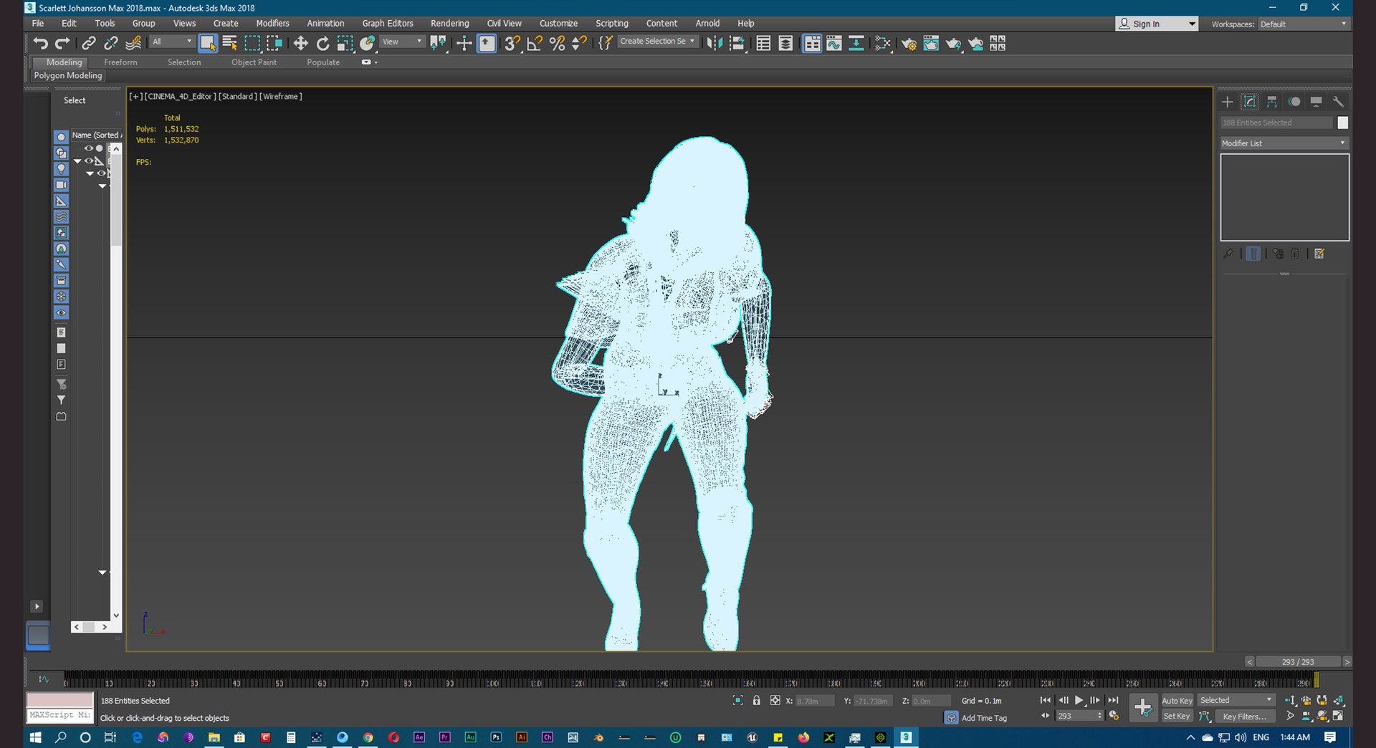Screen dimensions: 1376x748
Task: Undo the last action
Action: tap(41, 44)
